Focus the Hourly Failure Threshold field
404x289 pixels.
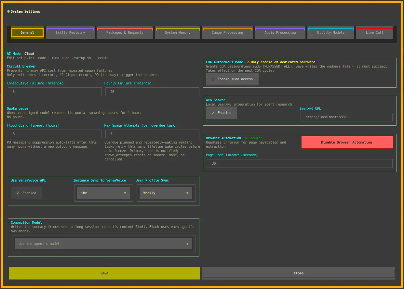point(152,92)
